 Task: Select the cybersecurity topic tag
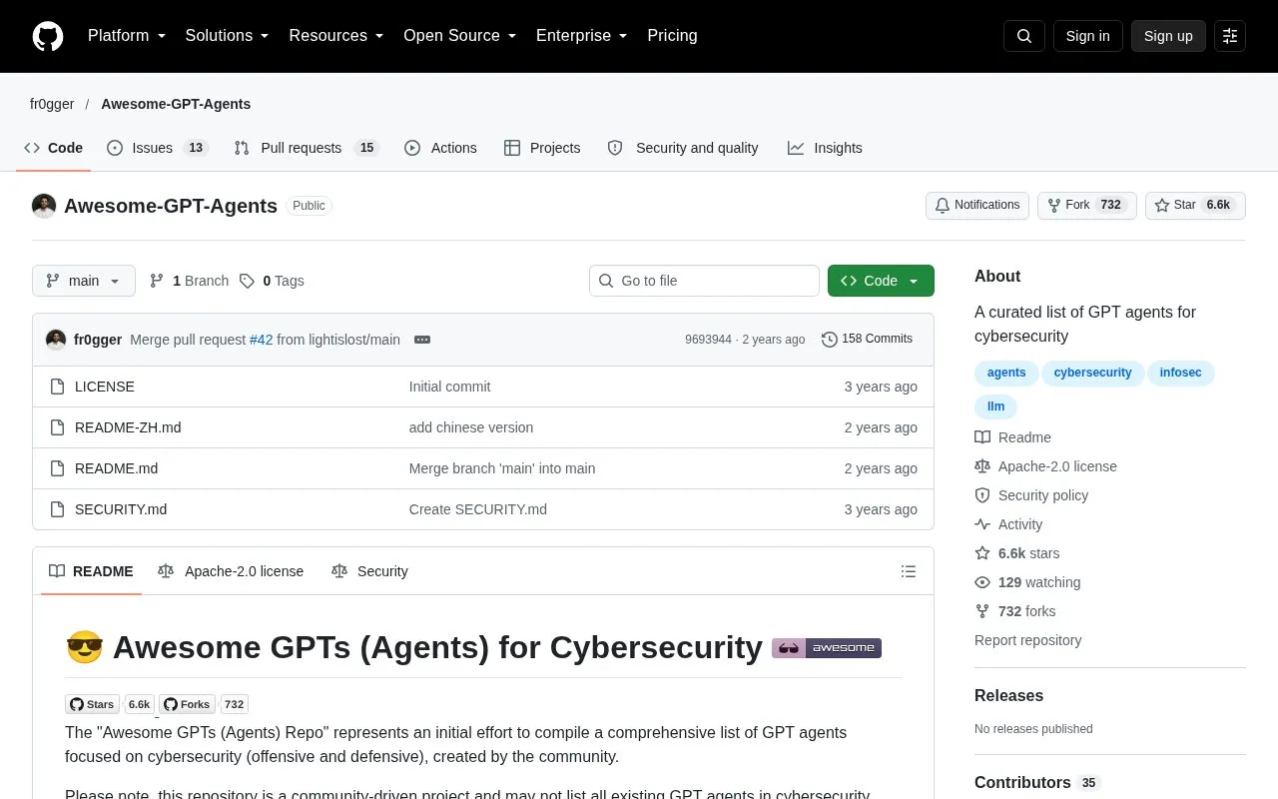1092,373
